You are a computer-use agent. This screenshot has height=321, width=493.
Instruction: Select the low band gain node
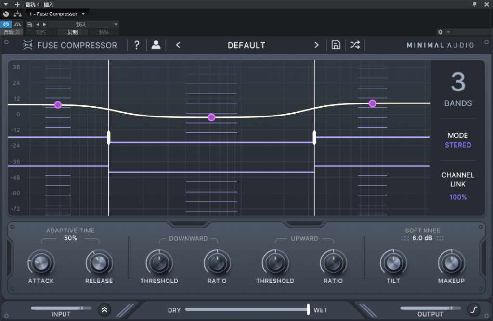pyautogui.click(x=58, y=105)
